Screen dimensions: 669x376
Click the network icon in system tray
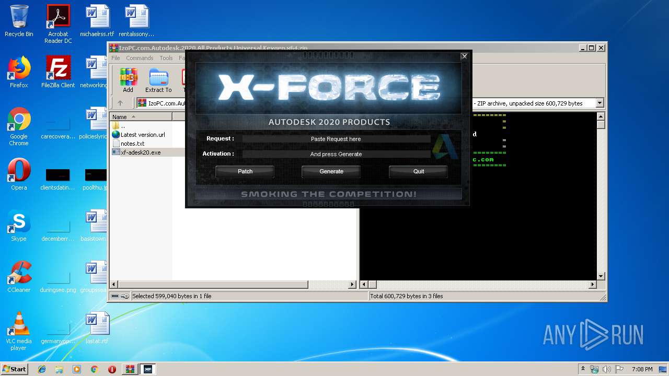(594, 369)
